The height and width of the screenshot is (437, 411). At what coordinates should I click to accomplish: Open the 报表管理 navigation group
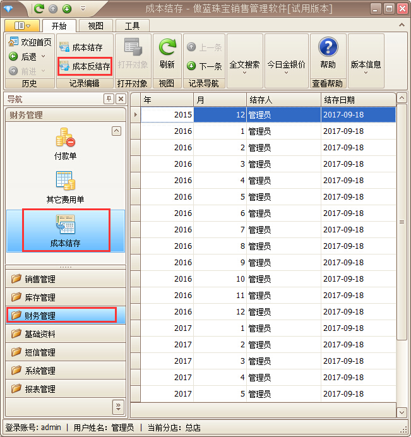(x=66, y=389)
